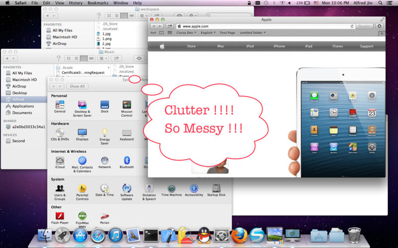Click the Show All button
The width and height of the screenshot is (398, 248).
[x=77, y=86]
